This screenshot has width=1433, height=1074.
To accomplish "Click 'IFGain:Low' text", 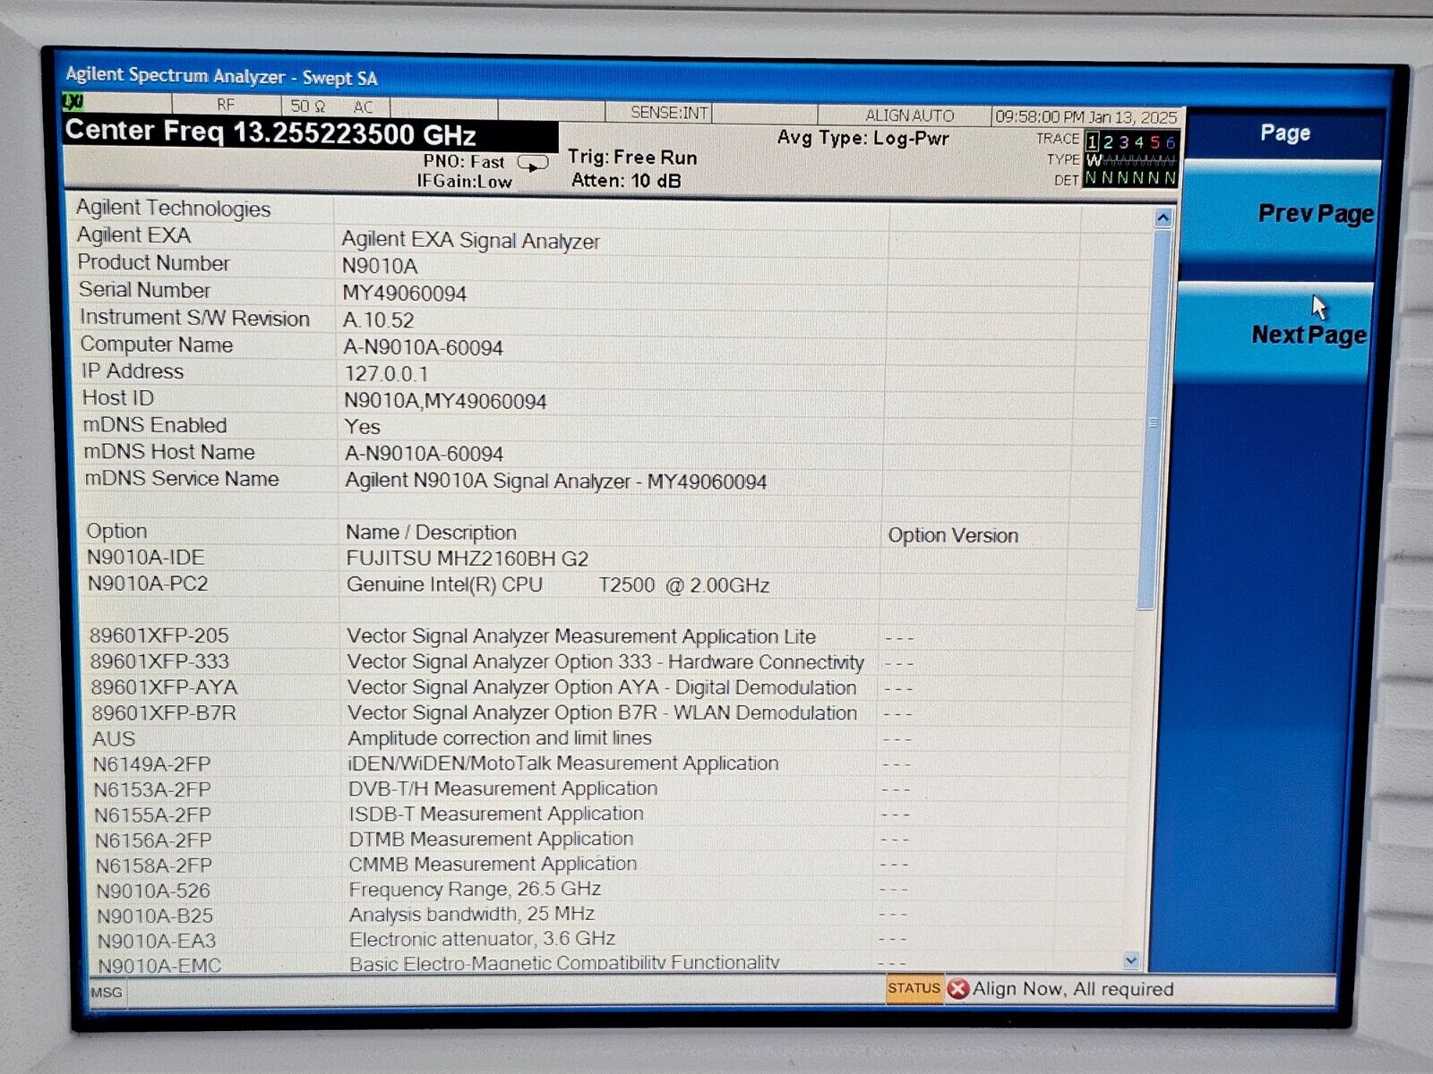I will pos(464,182).
